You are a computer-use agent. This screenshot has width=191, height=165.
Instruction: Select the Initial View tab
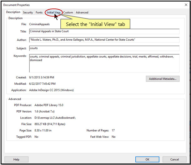point(53,12)
